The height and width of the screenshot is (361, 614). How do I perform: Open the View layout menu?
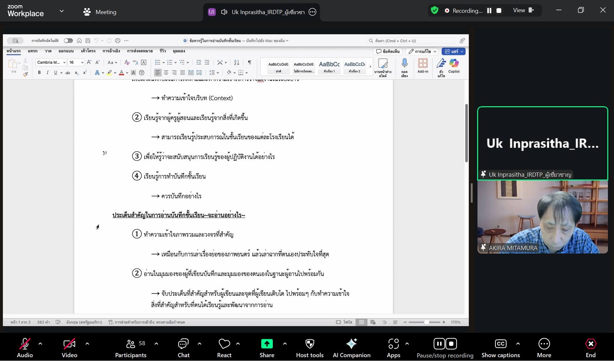(x=523, y=11)
